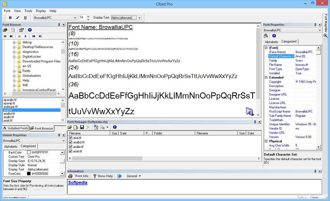Collapse the Physical category in Font Properties
This screenshot has width=330, height=201.
pyautogui.click(x=266, y=141)
